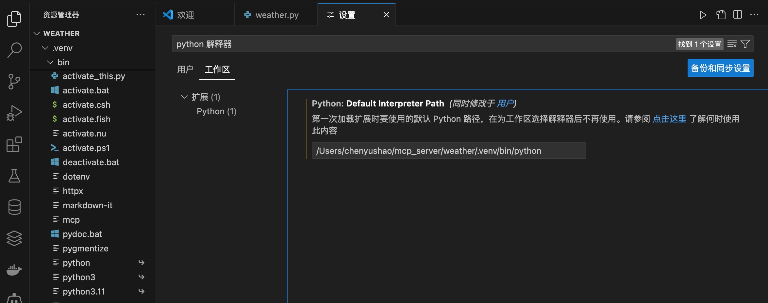Open the Extensions view
The height and width of the screenshot is (303, 768).
pyautogui.click(x=14, y=144)
